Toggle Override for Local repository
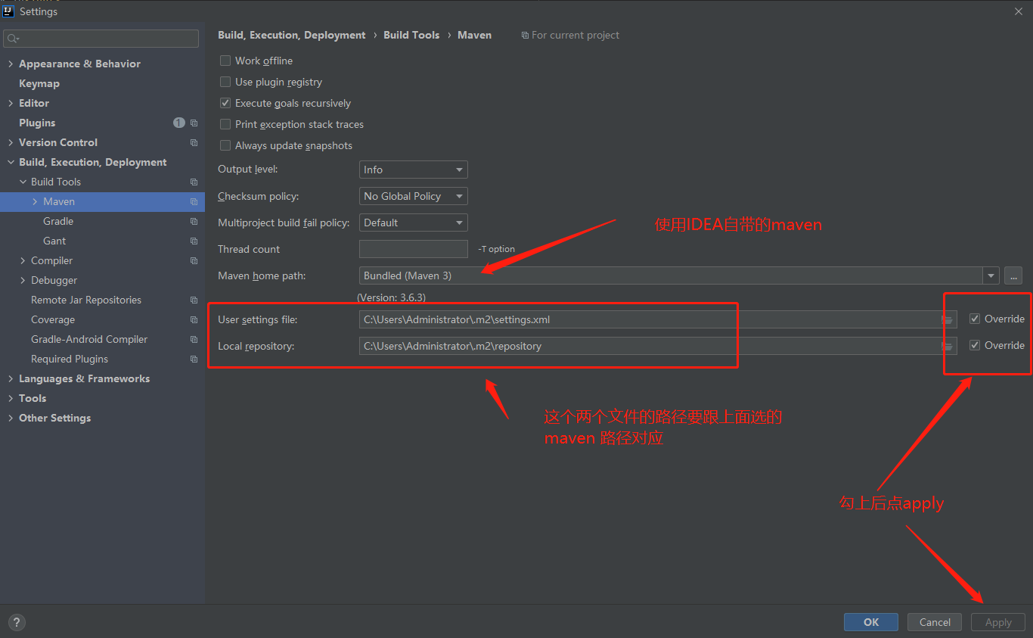Screen dimensions: 1033x638 click(x=975, y=345)
